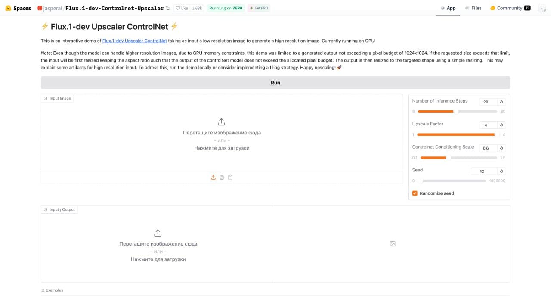Select webcam source icon under Input Image
This screenshot has width=551, height=296.
coord(222,178)
